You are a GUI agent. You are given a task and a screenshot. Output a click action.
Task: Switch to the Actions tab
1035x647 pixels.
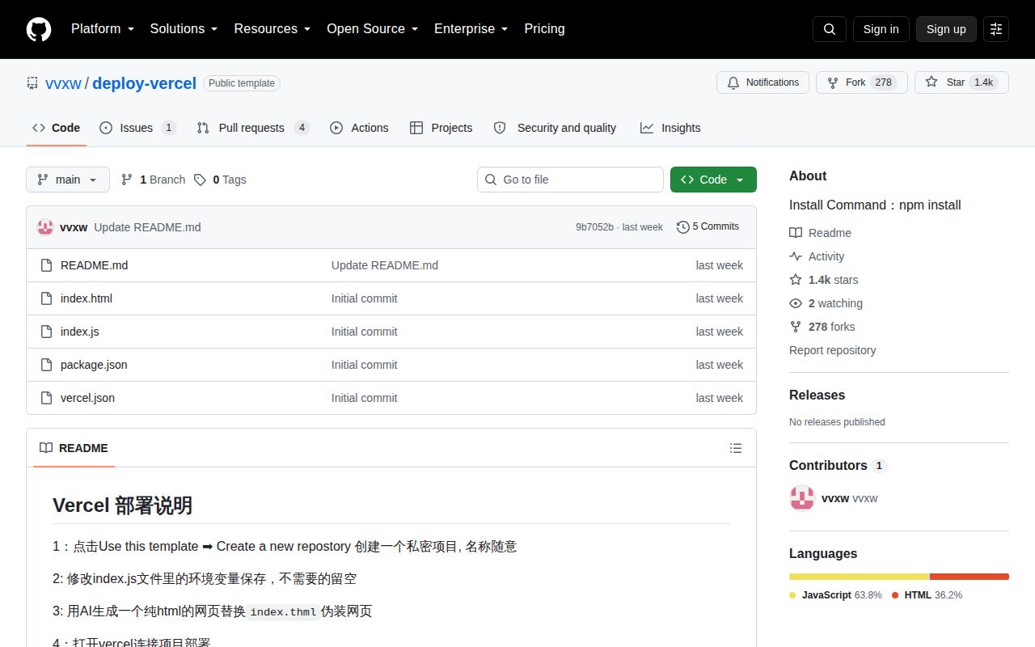click(359, 128)
